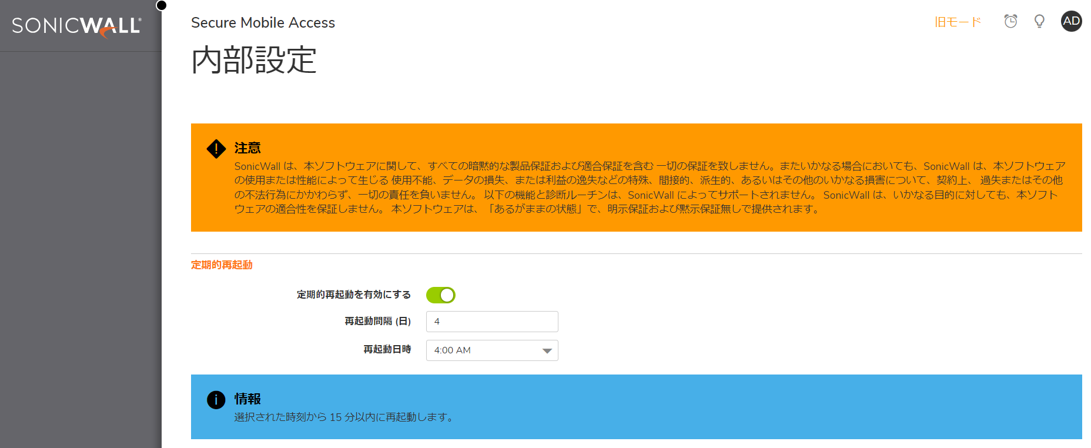The height and width of the screenshot is (448, 1091).
Task: Click the 内部設定 page title
Action: [x=254, y=60]
